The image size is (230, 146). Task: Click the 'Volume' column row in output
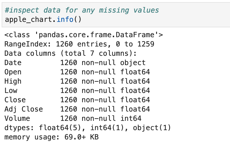(73, 118)
